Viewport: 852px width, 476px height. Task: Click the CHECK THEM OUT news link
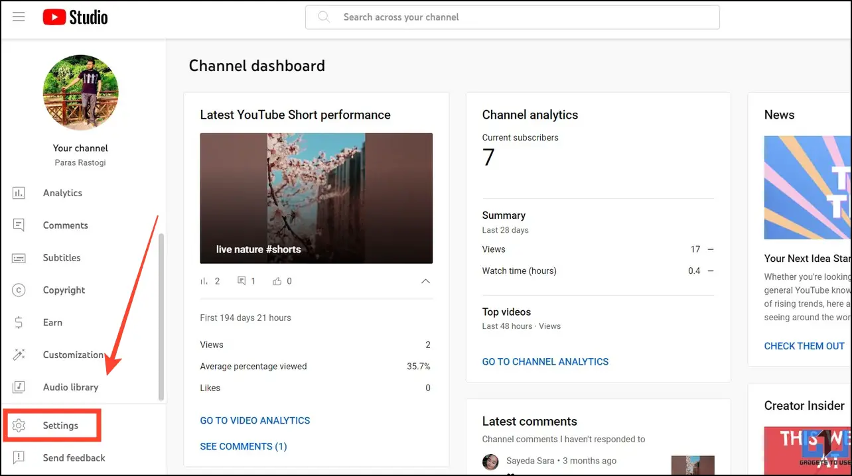(x=804, y=346)
